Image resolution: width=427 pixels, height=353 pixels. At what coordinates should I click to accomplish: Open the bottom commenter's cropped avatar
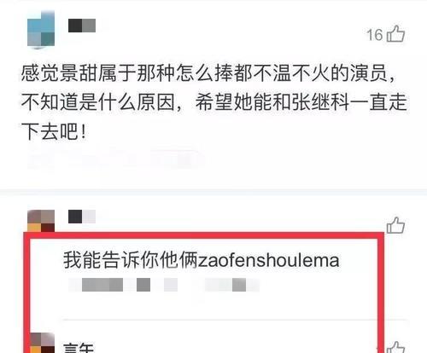[43, 343]
